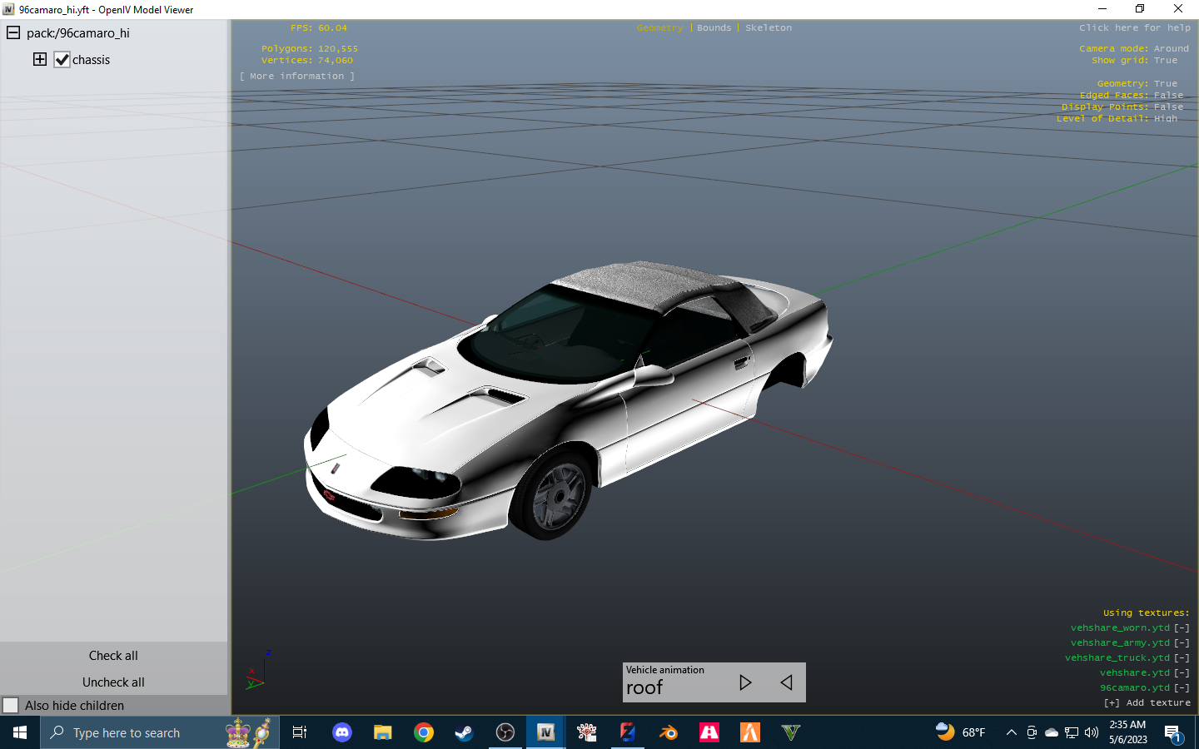
Task: Remove the 96camaro.ytd texture
Action: [1182, 688]
